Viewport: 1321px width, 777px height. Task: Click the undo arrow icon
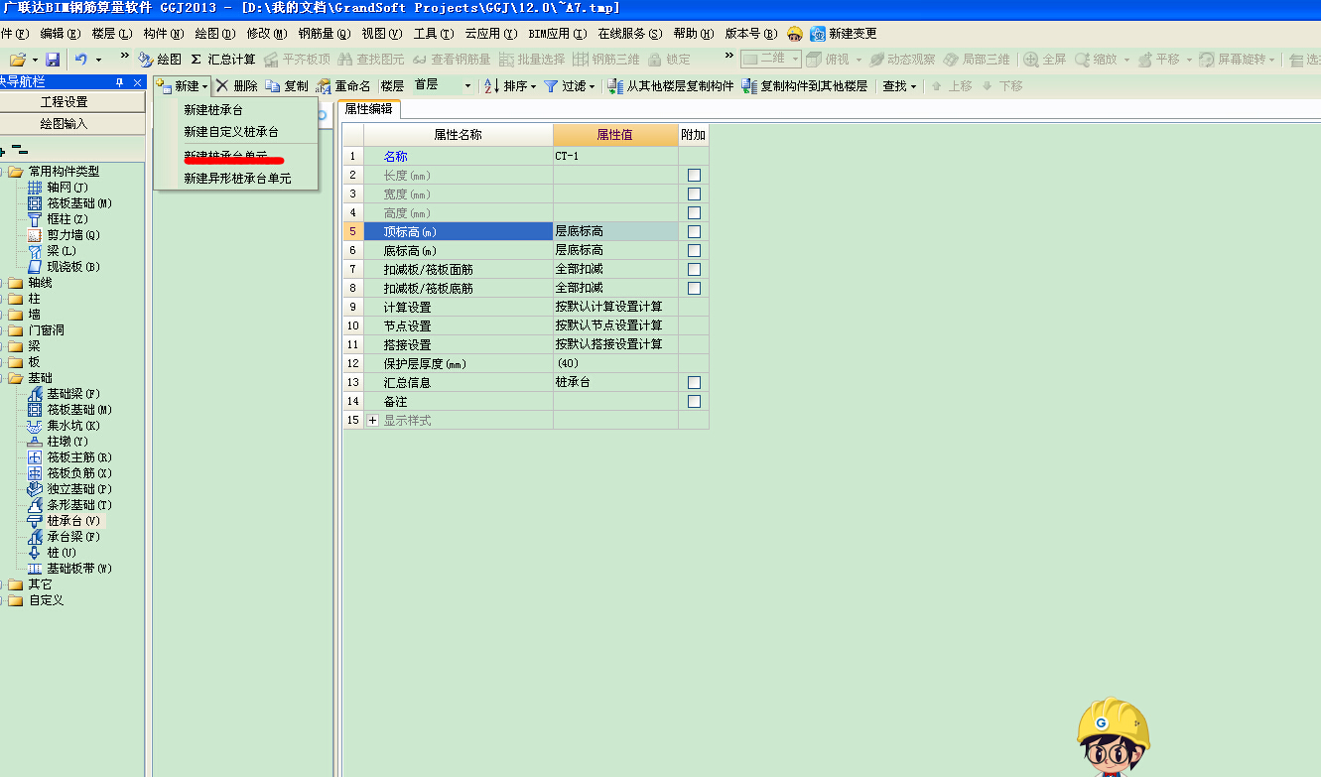click(81, 60)
